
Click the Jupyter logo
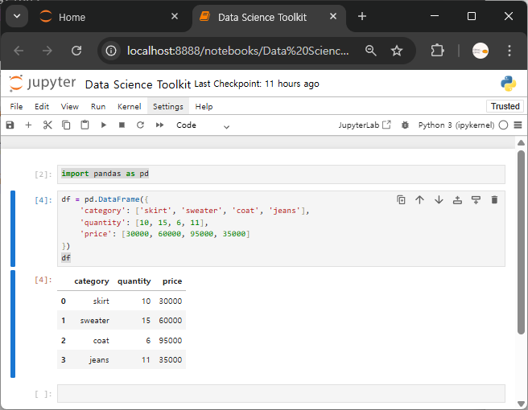tap(43, 83)
